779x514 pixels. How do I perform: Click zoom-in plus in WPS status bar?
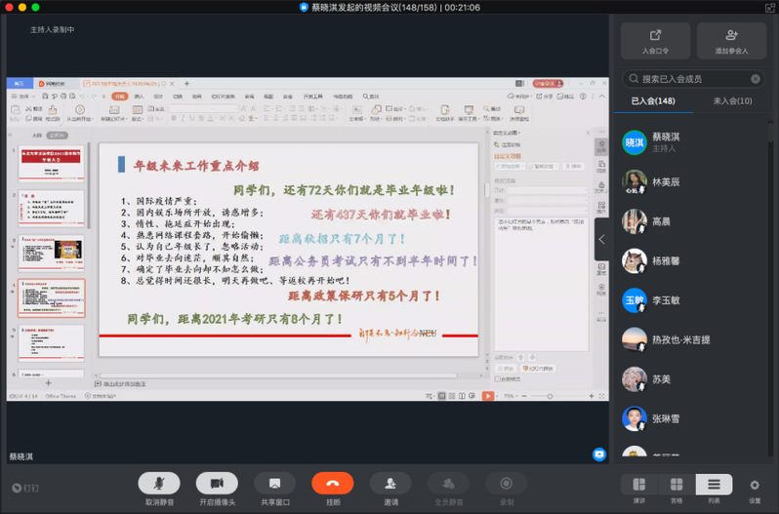(x=592, y=396)
